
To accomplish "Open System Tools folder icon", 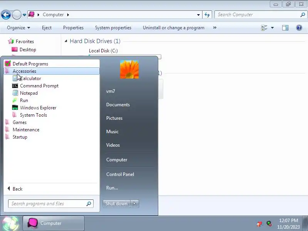I will (14, 115).
